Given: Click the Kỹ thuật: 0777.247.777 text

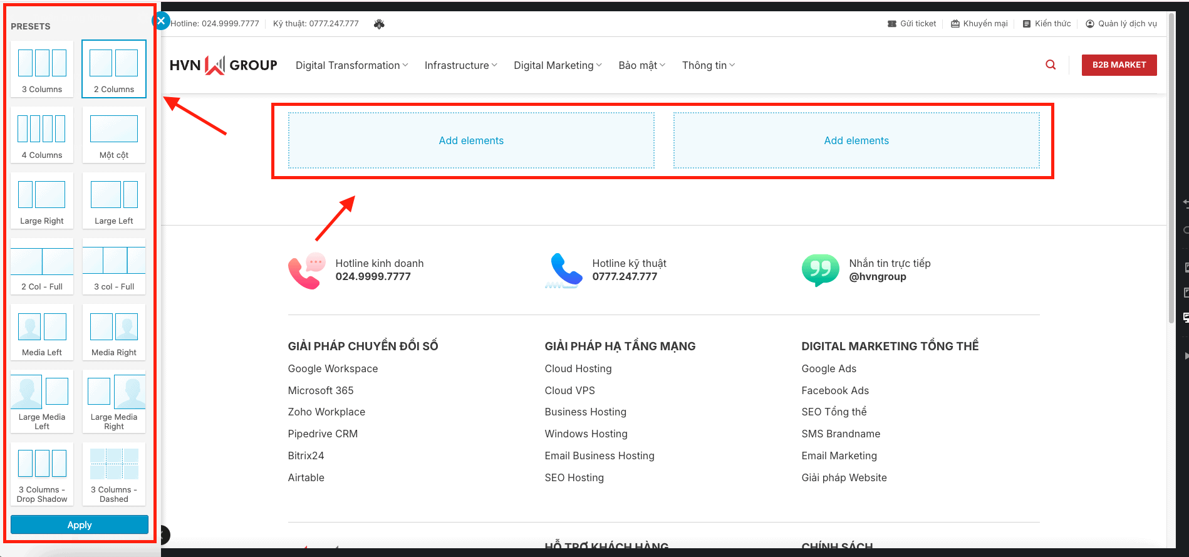Looking at the screenshot, I should pyautogui.click(x=316, y=24).
